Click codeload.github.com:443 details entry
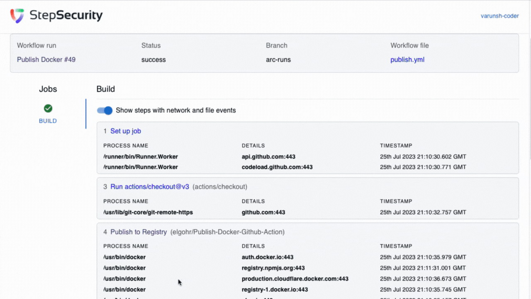Screen dimensions: 531x299 (x=277, y=167)
